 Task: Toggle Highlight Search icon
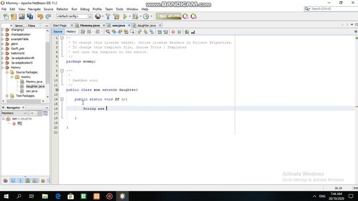(x=126, y=32)
